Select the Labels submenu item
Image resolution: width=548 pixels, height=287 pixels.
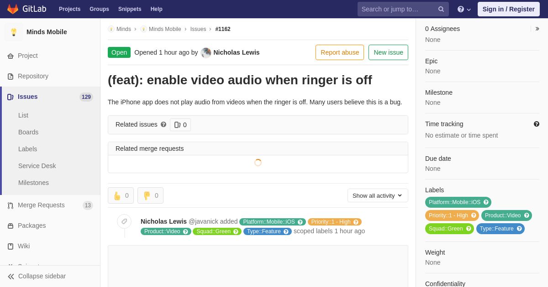point(27,149)
